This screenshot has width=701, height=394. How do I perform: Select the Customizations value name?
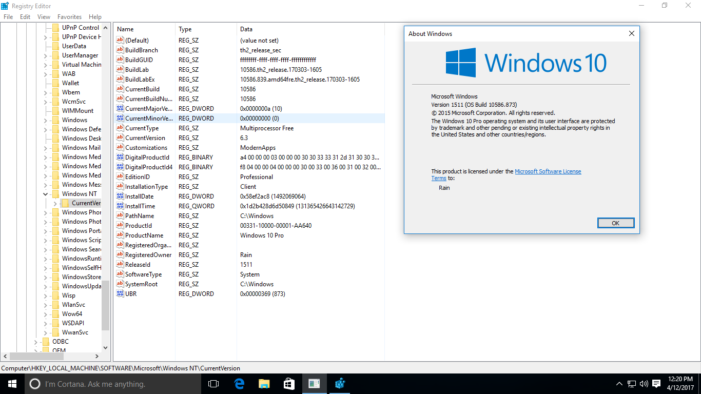[146, 148]
